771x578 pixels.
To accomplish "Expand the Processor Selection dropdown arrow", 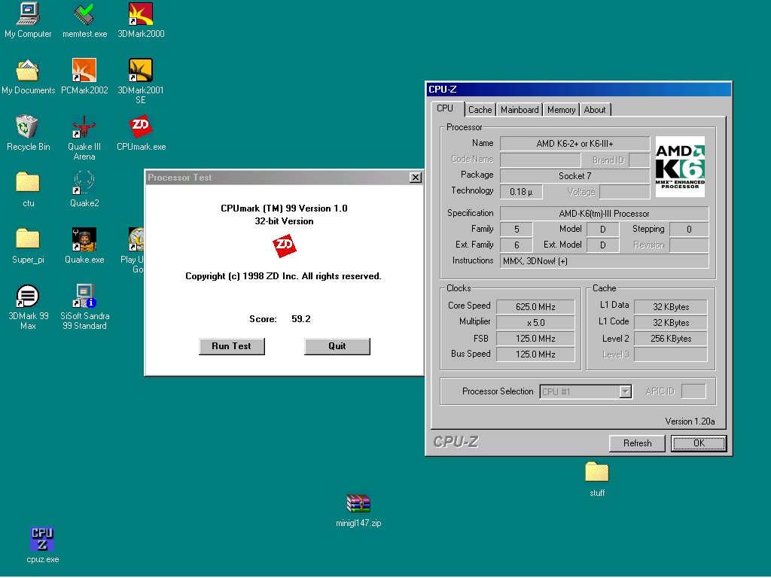I will coord(625,391).
